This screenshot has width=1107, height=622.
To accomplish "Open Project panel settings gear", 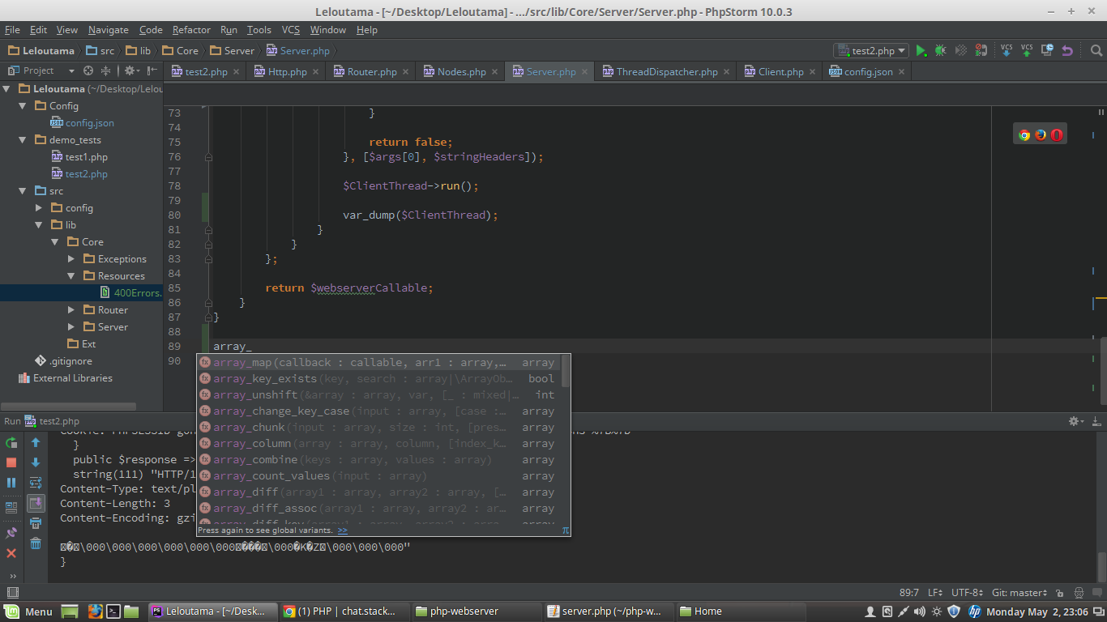I will 130,71.
